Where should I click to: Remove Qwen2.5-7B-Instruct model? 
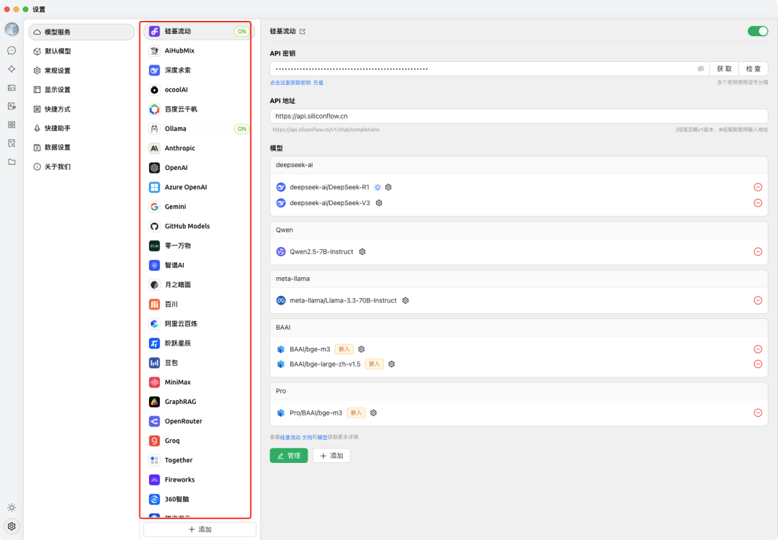pyautogui.click(x=758, y=252)
